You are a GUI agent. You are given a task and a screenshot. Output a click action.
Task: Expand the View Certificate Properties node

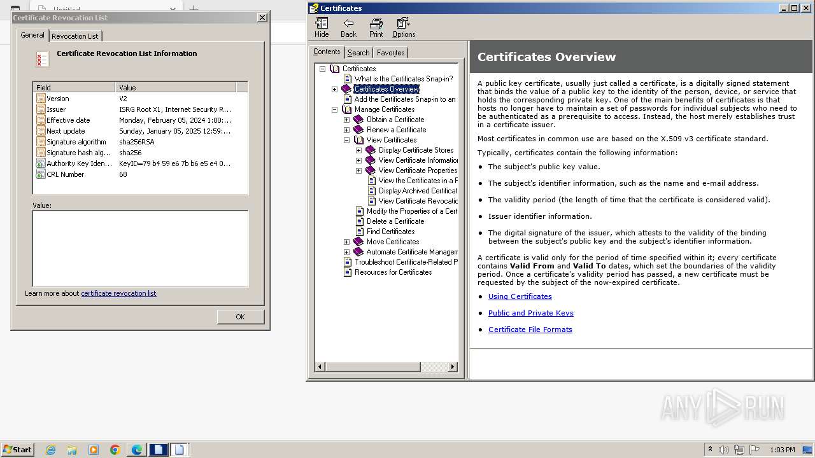358,170
